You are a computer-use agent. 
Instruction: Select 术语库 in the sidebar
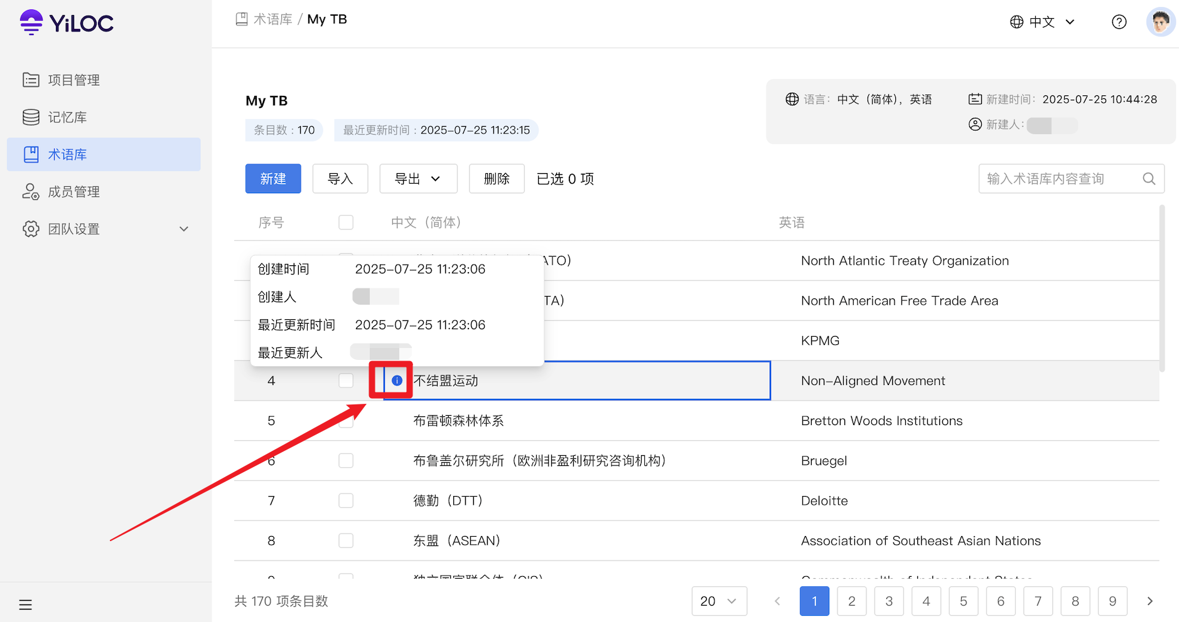104,154
